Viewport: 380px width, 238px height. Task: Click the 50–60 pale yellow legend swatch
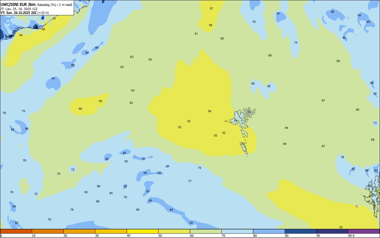click(x=174, y=231)
